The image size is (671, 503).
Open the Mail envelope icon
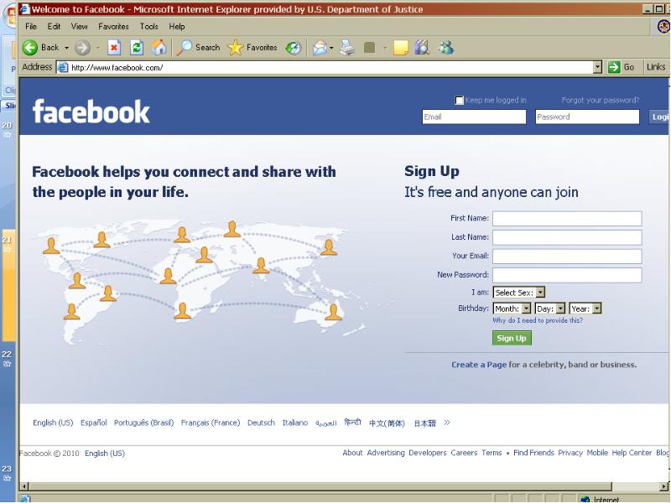320,48
